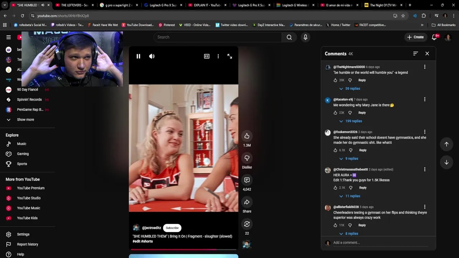The image size is (459, 258).
Task: Open options menu for Kaceton-x9j's comment
Action: [x=425, y=99]
